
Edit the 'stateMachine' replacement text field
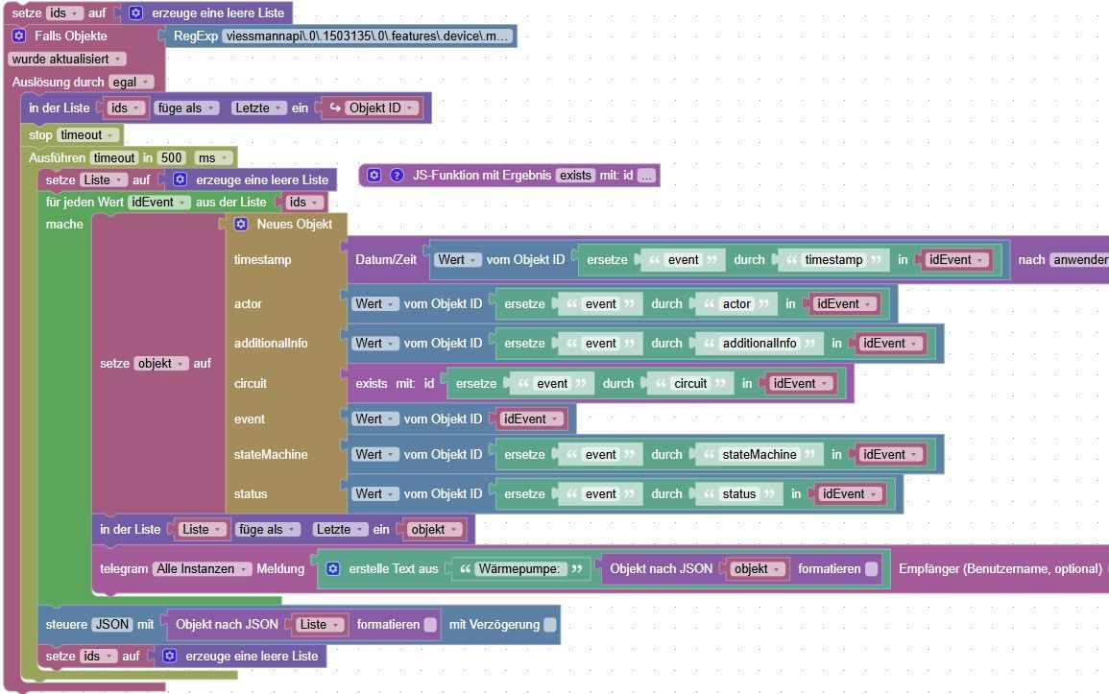759,454
